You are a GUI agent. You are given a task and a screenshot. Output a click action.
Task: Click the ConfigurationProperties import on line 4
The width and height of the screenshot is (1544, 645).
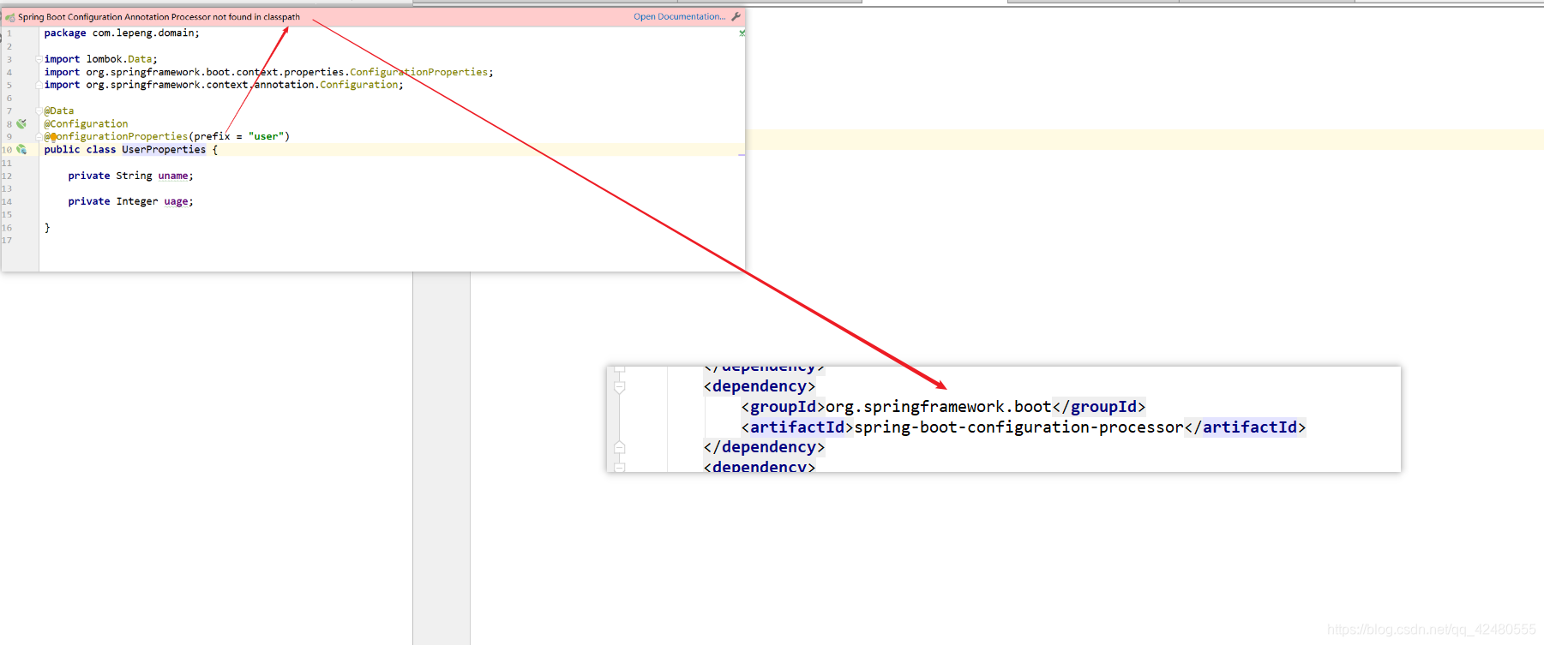coord(418,72)
